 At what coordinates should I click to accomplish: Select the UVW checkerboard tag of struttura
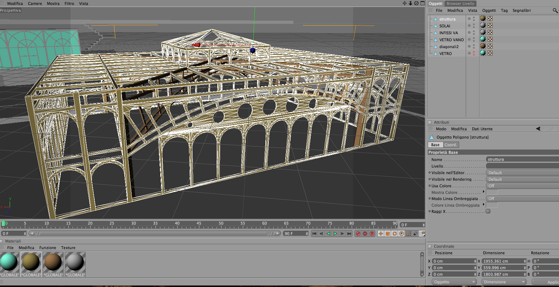pyautogui.click(x=490, y=19)
